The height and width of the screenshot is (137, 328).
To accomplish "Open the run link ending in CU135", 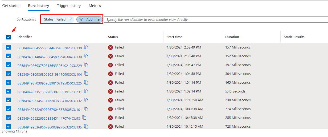I will point(50,127).
